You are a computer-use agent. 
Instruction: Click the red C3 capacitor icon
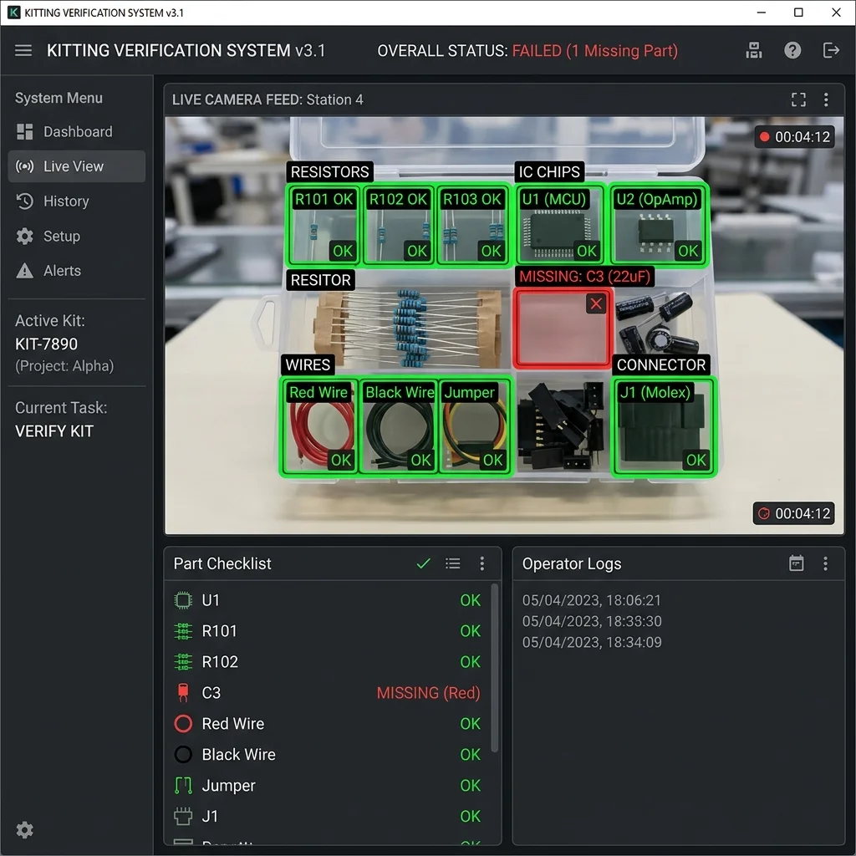pyautogui.click(x=183, y=692)
